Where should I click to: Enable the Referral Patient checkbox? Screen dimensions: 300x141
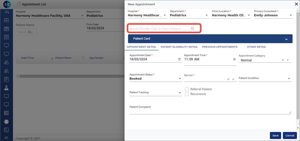(187, 89)
